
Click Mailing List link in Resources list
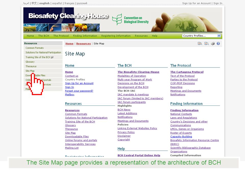[72, 148]
